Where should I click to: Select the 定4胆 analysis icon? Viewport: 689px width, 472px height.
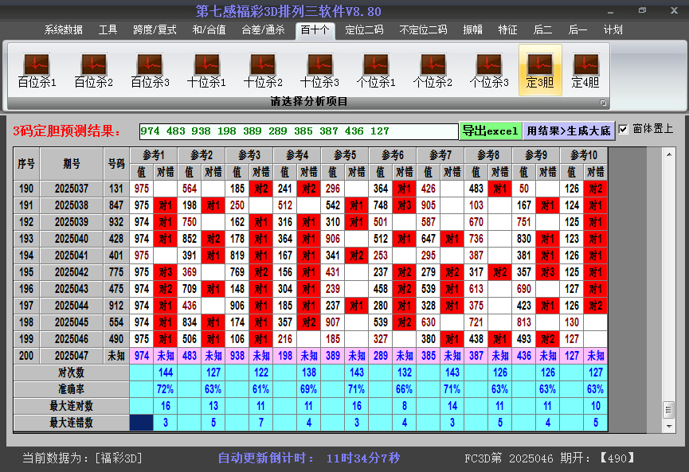tap(585, 71)
